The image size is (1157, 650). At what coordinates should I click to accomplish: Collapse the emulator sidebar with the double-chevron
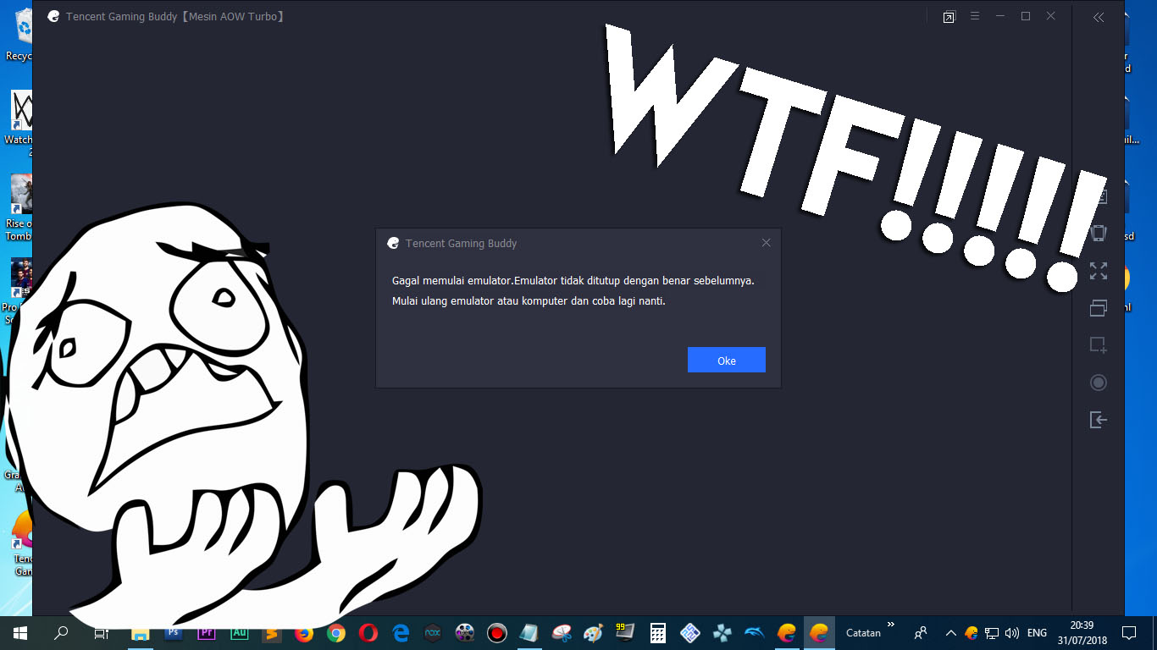coord(1099,17)
